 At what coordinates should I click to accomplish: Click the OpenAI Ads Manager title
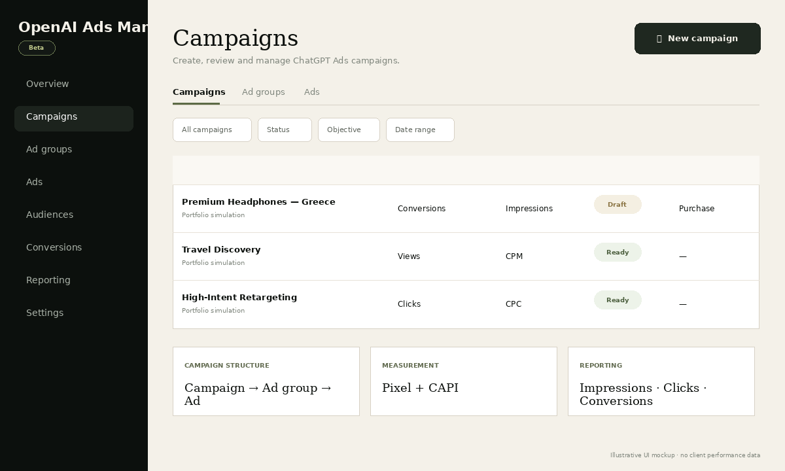pyautogui.click(x=83, y=27)
